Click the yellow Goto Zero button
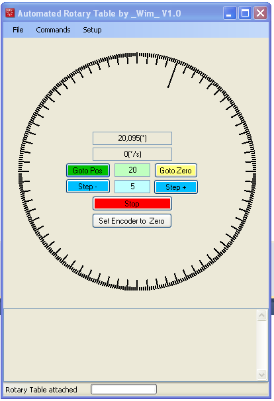 coord(176,171)
